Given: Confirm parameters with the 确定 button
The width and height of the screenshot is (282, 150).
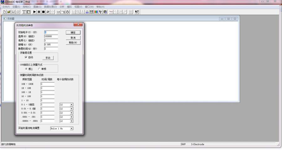Looking at the screenshot, I should (x=73, y=33).
